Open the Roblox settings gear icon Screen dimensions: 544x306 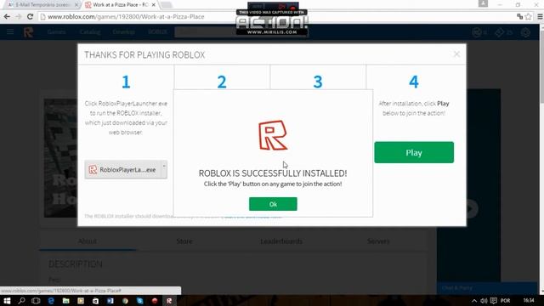coord(525,32)
